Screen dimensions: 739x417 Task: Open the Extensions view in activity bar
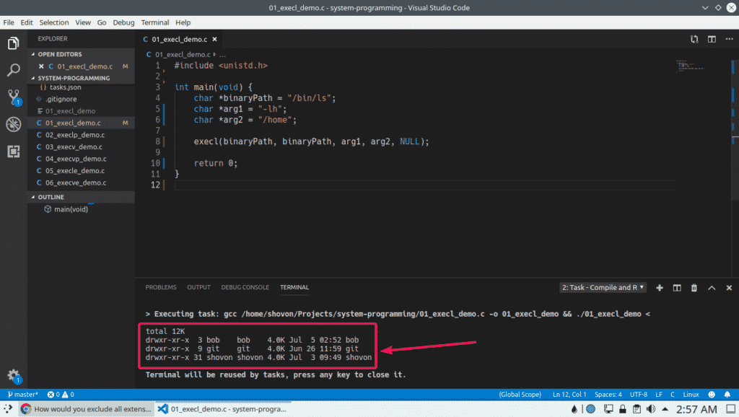(13, 152)
